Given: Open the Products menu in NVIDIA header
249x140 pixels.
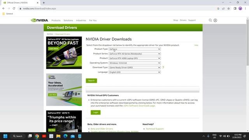Looking at the screenshot, I should 56,20.
